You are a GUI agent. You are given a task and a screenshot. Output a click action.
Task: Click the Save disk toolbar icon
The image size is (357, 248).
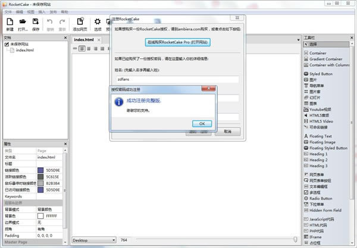point(36,22)
